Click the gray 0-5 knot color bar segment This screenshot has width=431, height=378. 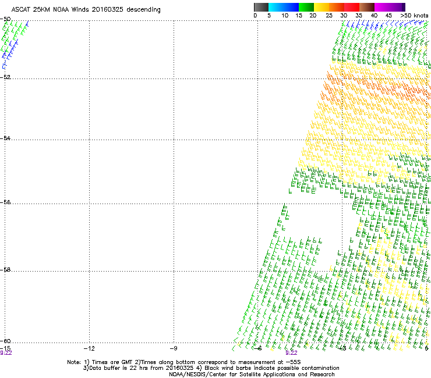(261, 7)
